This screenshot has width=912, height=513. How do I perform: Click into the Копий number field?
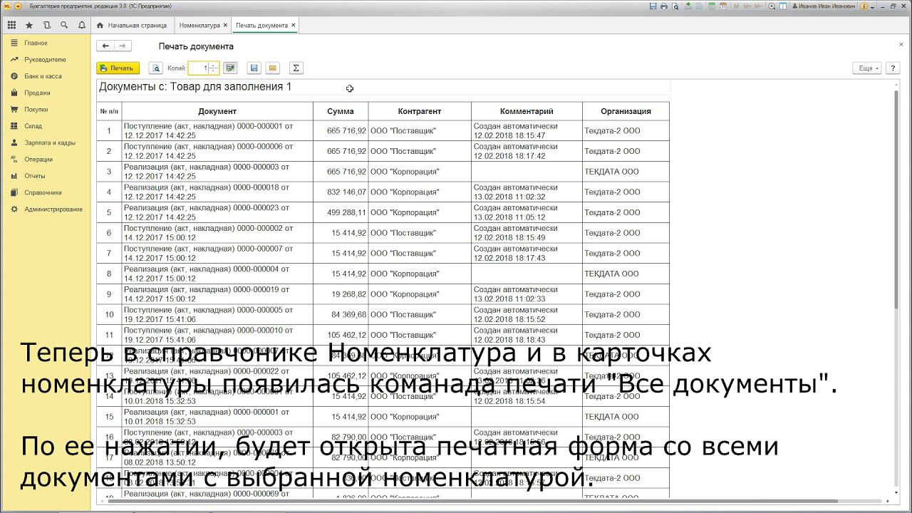click(199, 68)
